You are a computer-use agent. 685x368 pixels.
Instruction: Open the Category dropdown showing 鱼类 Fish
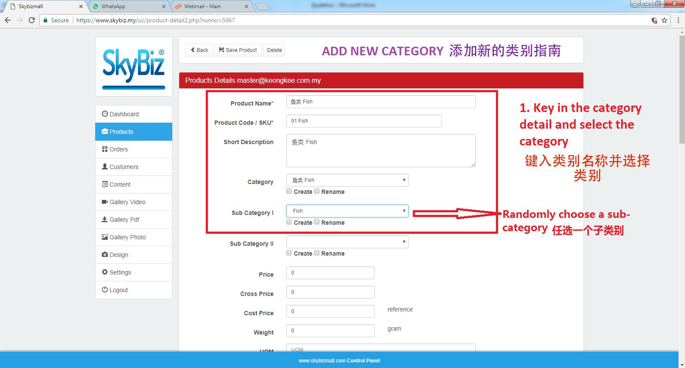347,180
